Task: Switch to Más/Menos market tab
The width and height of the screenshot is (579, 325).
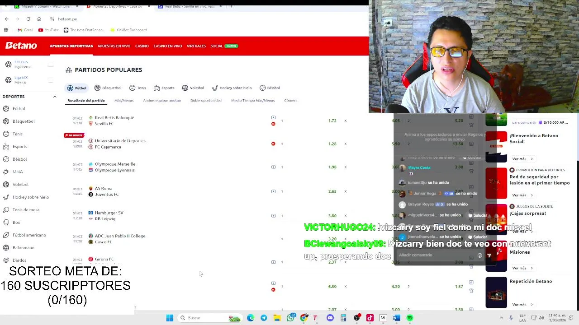Action: pyautogui.click(x=124, y=100)
